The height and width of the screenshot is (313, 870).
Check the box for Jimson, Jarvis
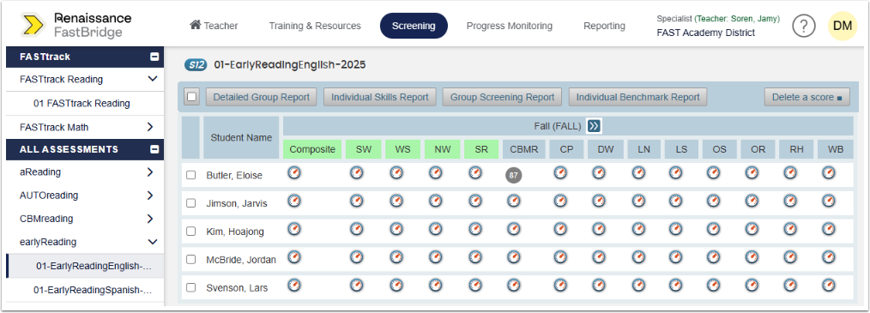click(190, 203)
